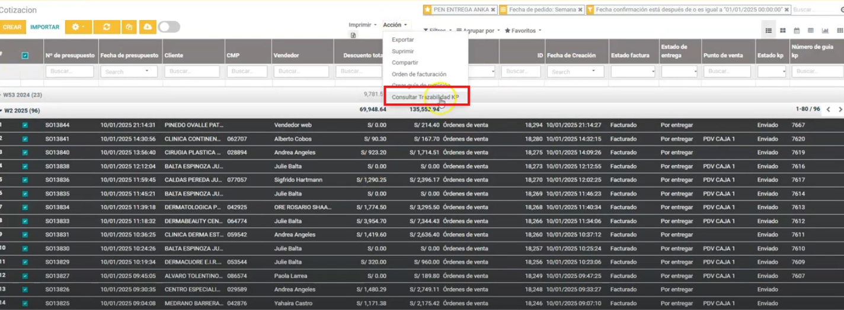Toggle the select-all checkbox in header
Screen dimensions: 844x310
coord(25,56)
